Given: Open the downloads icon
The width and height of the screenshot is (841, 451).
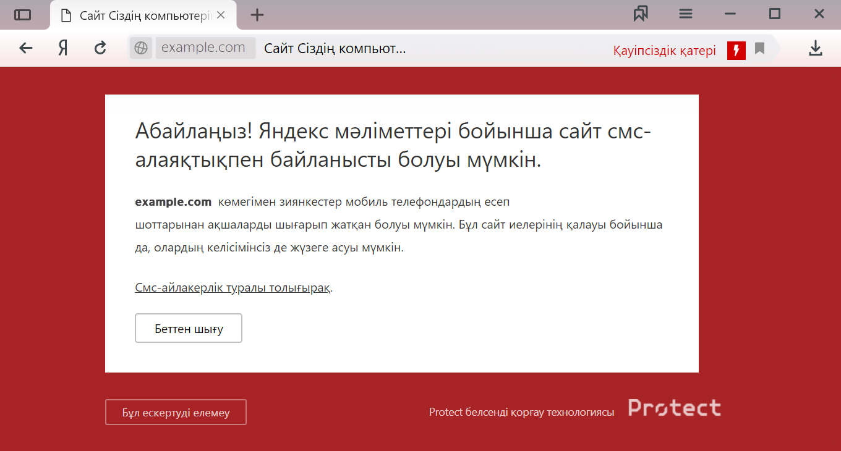Looking at the screenshot, I should [x=816, y=48].
